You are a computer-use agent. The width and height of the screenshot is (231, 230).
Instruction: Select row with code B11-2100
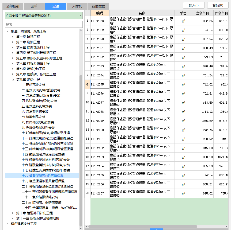point(100,130)
